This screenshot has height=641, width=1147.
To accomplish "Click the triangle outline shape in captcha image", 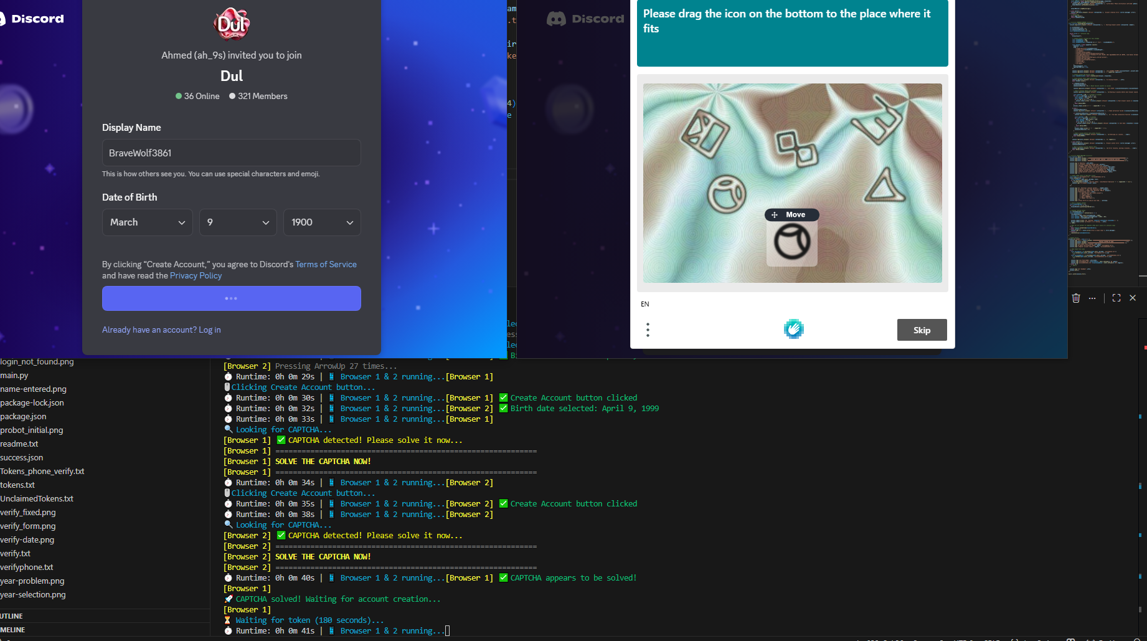I will click(884, 186).
